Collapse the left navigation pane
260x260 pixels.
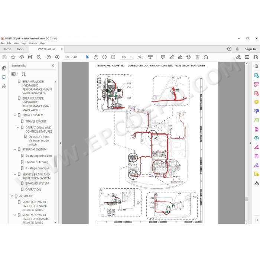(x=60, y=143)
